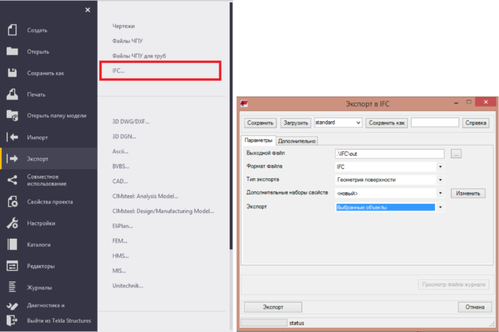
Task: Click the Настройки wrench icon
Action: [12, 223]
